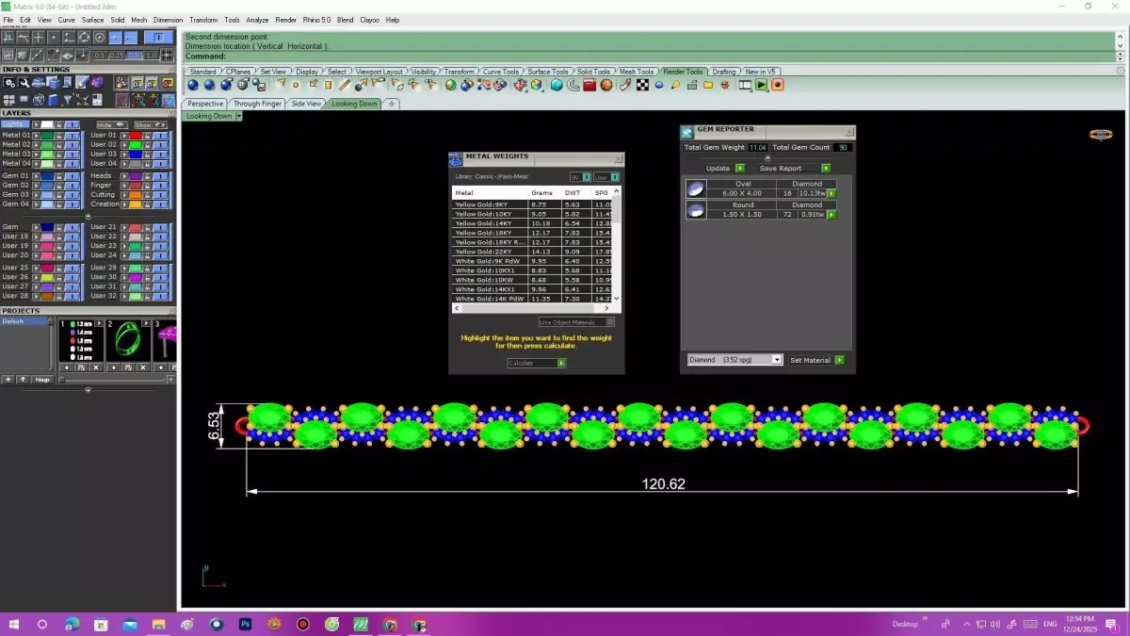Click the green sphere material icon
The width and height of the screenshot is (1130, 636).
[450, 85]
